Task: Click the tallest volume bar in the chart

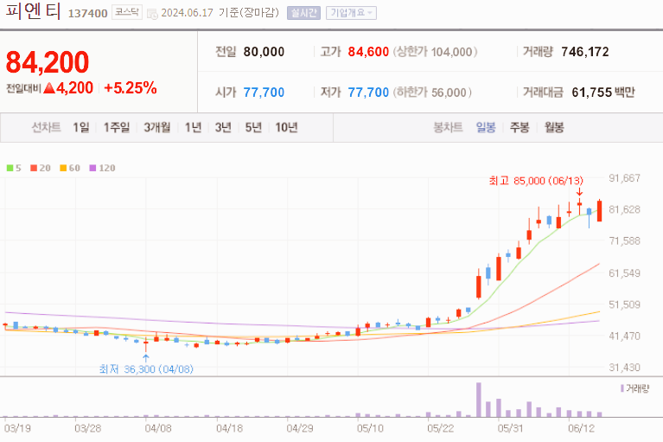Action: click(479, 400)
